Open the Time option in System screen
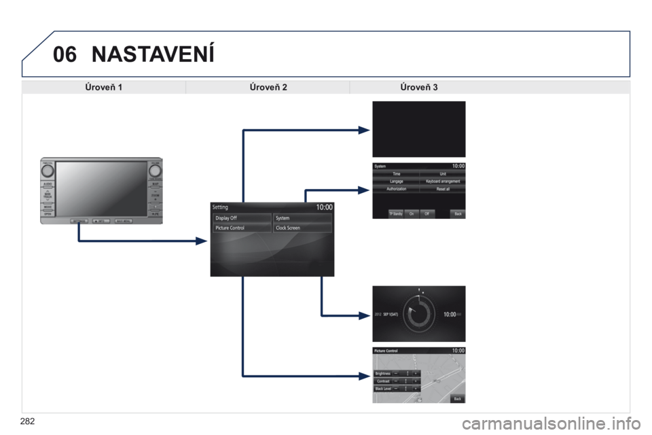The height and width of the screenshot is (435, 652). [x=395, y=174]
